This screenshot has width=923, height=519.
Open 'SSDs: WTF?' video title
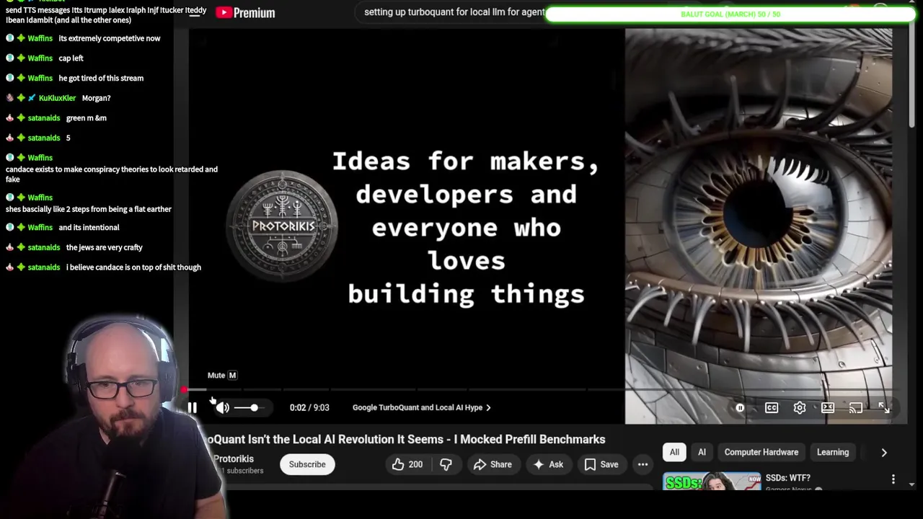(x=787, y=478)
